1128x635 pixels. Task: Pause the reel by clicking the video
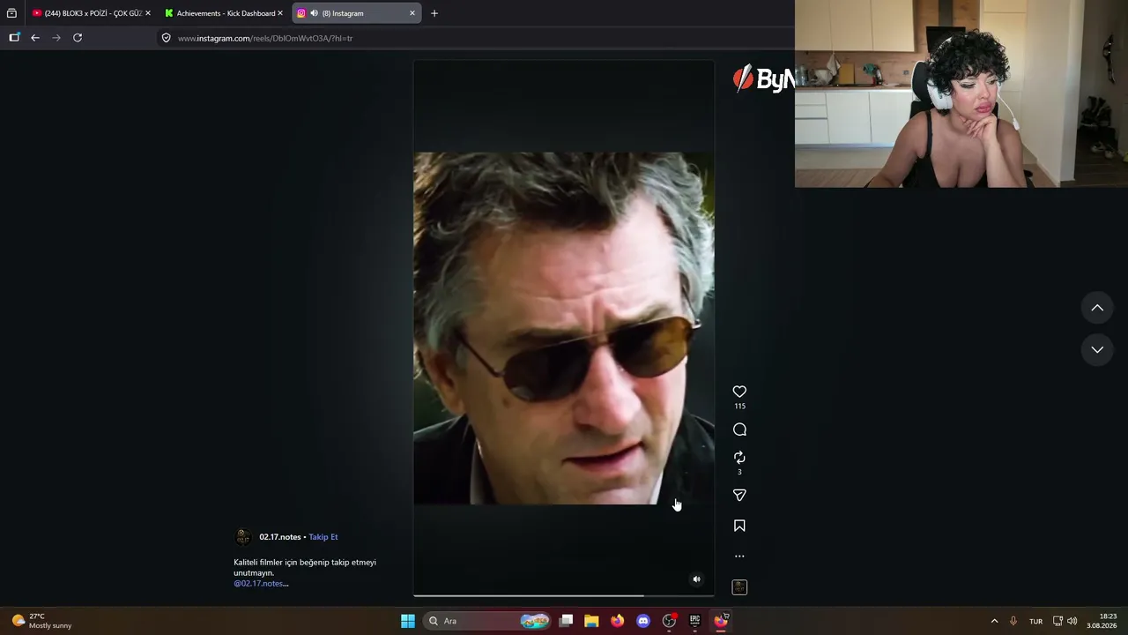(x=564, y=328)
